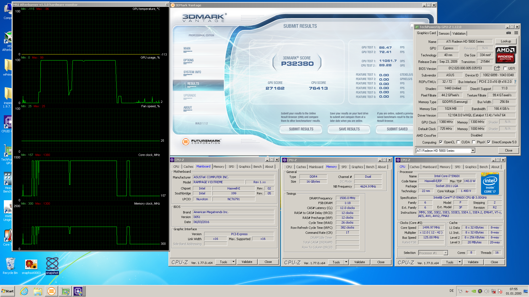The image size is (529, 297).
Task: Open the Caches tab in the Mainboard CPU-Z window
Action: (188, 167)
